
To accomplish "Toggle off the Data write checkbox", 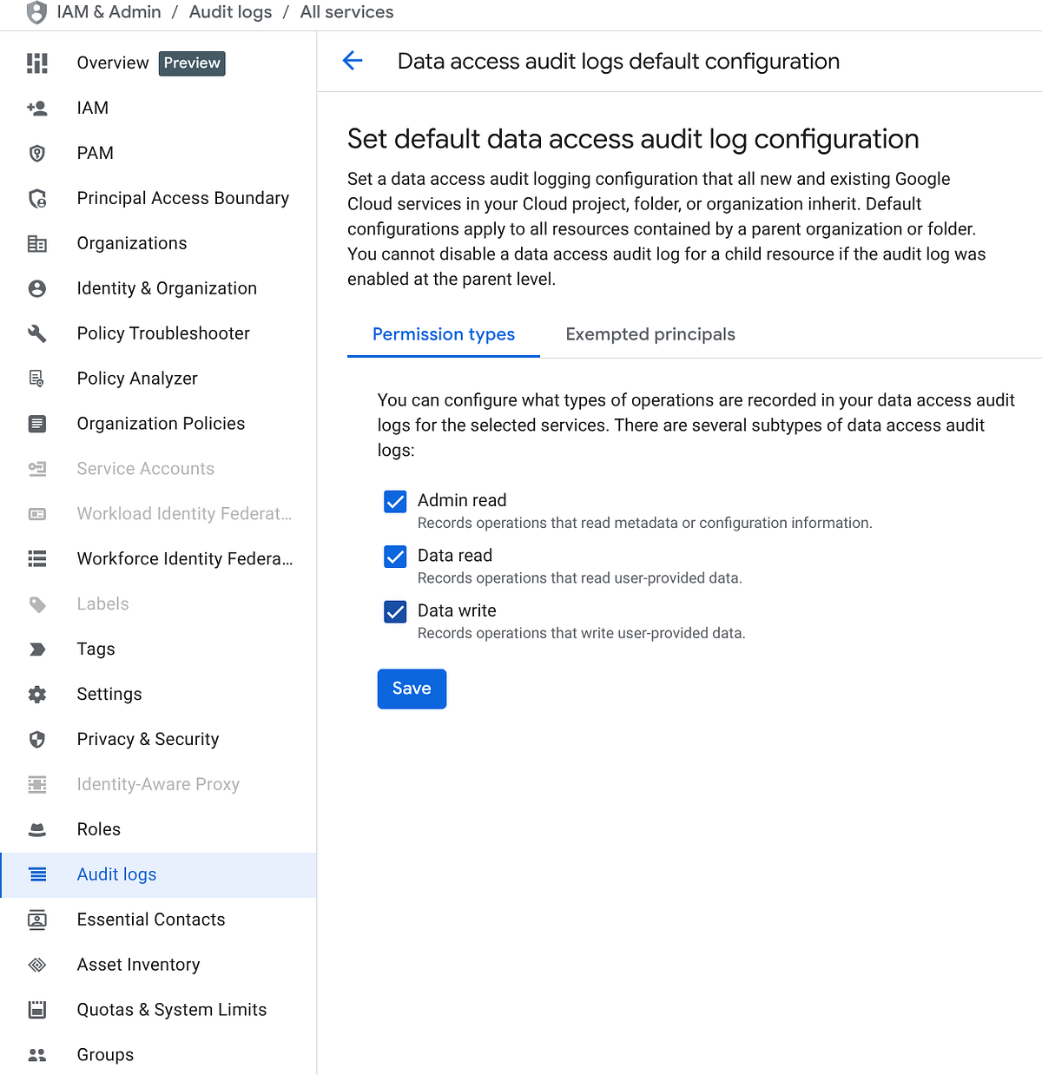I will 395,611.
